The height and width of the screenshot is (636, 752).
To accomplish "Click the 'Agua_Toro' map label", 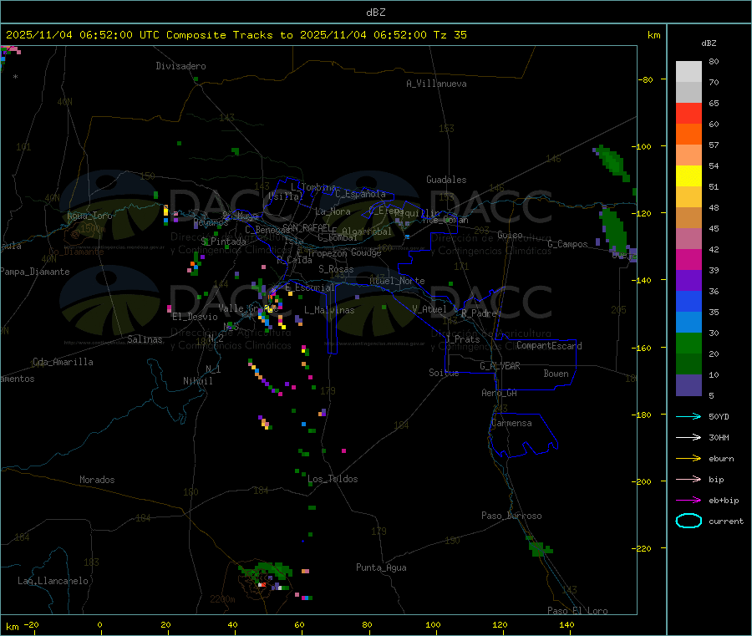I will 89,216.
